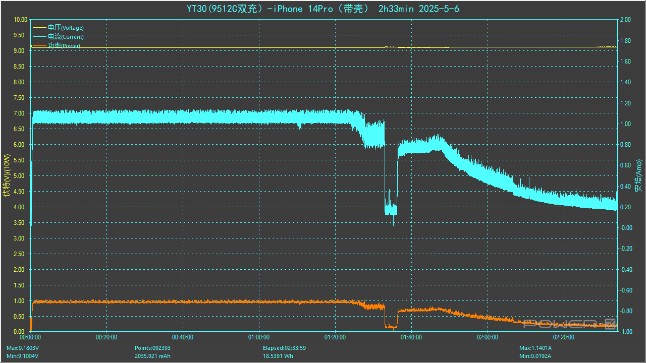Click the cyan Current legend line marker
This screenshot has height=363, width=646.
[x=39, y=37]
